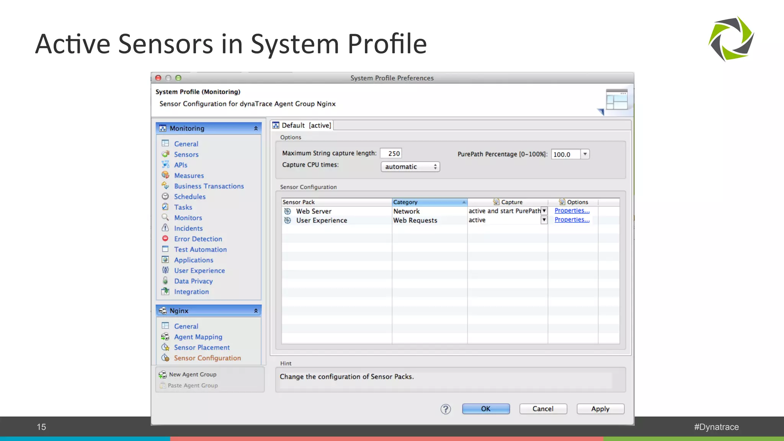Click the Apply button

coord(600,409)
